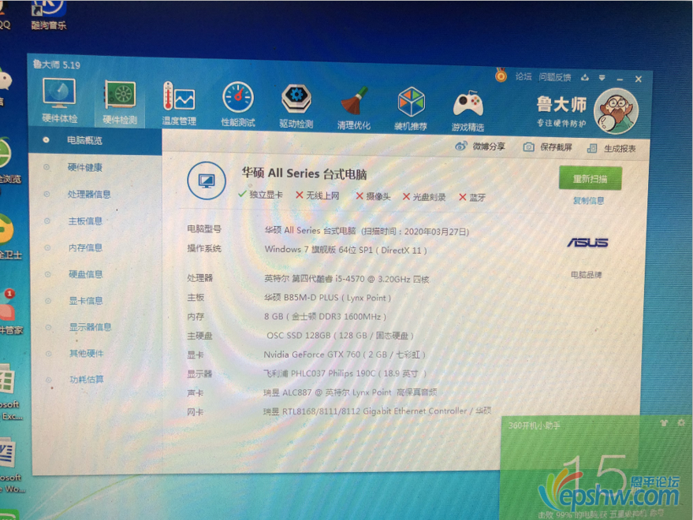
Task: Click the skin icon in 360开机小助手 popup
Action: 663,423
